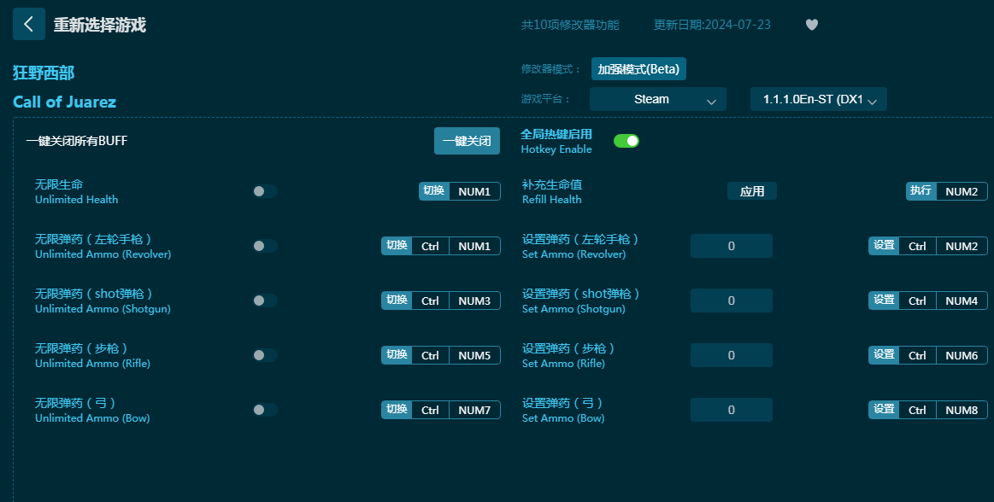Click NUM6 key for Set Ammo (Rifle)
Image resolution: width=994 pixels, height=502 pixels.
pyautogui.click(x=962, y=355)
